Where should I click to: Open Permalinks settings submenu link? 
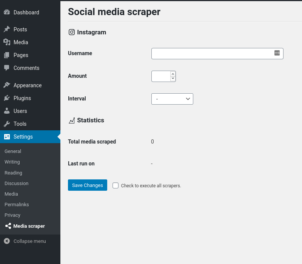(x=17, y=204)
